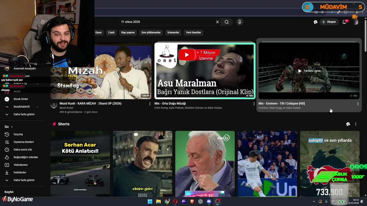Open Mix - Eminem Till I Collapse title
This screenshot has height=206, width=367.
coord(282,104)
